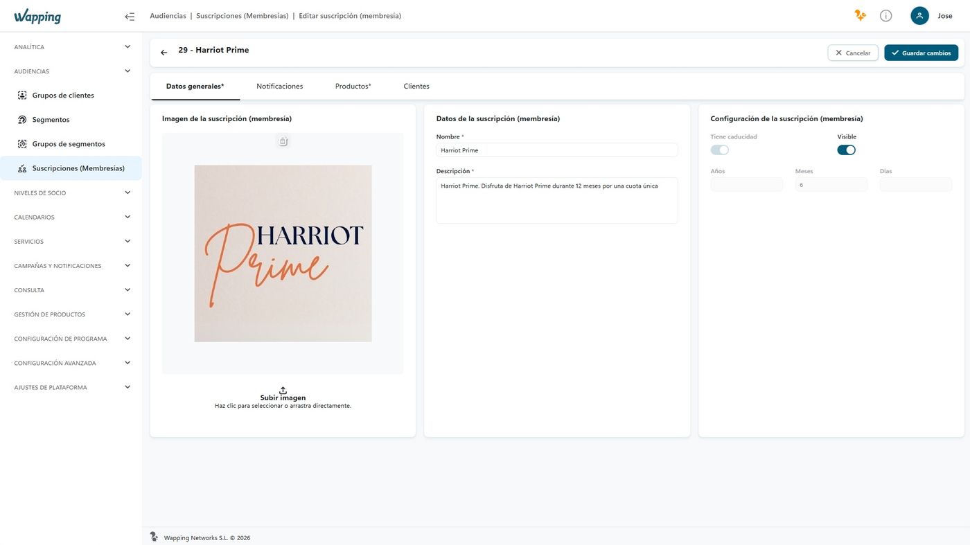Click the Harriot Prime image thumbnail
This screenshot has height=545, width=970.
(x=283, y=253)
